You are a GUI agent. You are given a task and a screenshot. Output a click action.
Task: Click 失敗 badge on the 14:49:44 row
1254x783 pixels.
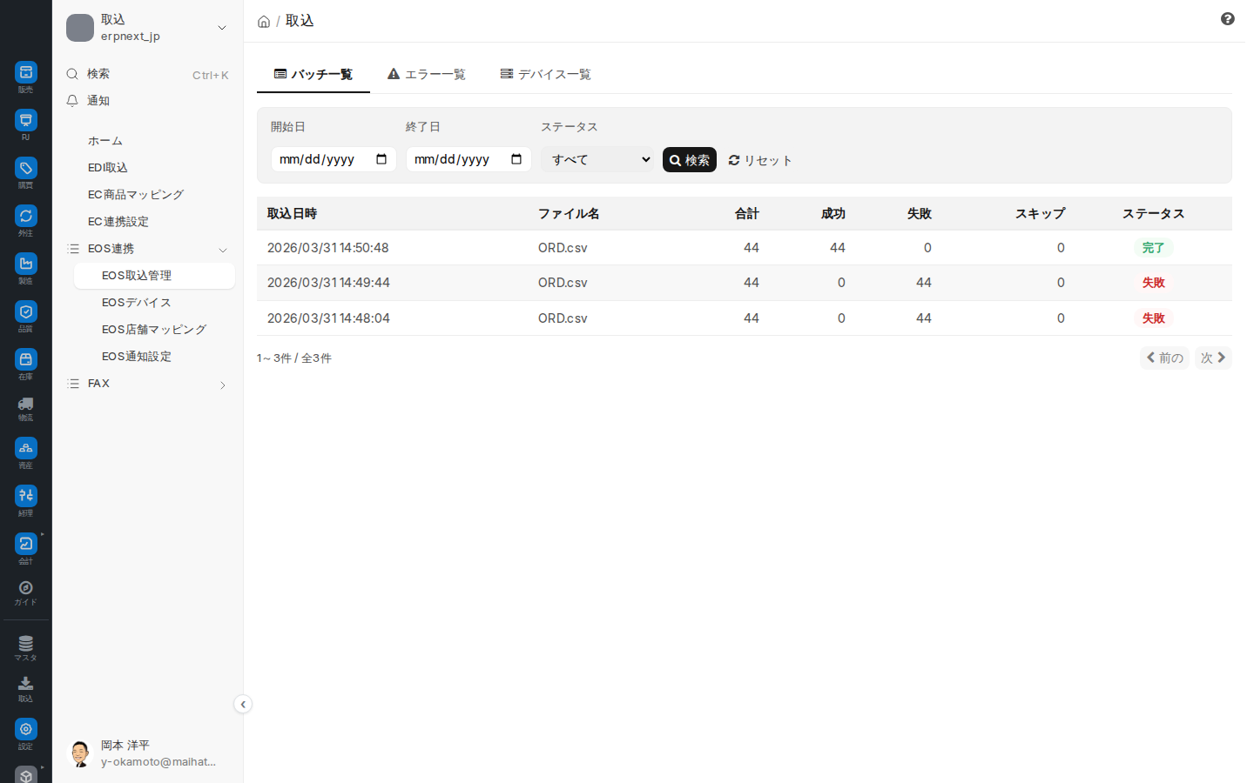click(1154, 283)
